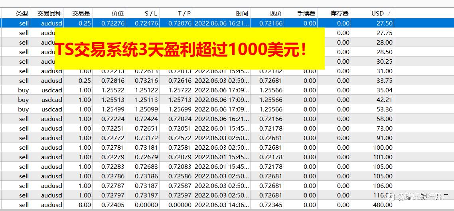Sort by the 手续费 column header
Screen dimensions: 454x211
[306, 13]
